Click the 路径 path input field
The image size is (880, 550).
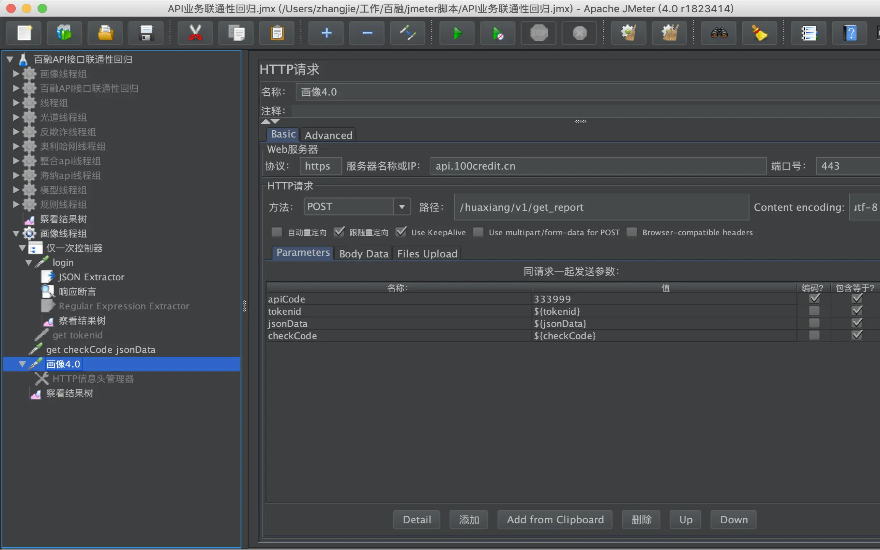(x=601, y=207)
